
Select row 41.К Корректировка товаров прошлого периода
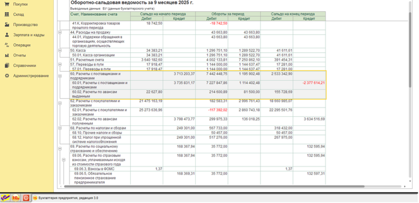click(x=197, y=25)
